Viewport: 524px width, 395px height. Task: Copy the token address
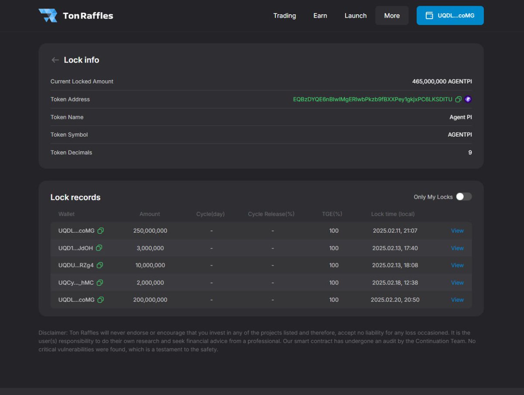(458, 99)
